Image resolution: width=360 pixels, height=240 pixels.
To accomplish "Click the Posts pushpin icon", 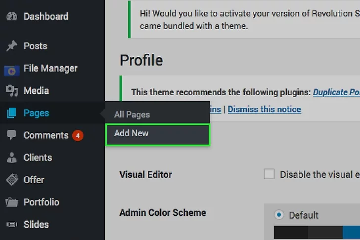I will click(x=11, y=46).
